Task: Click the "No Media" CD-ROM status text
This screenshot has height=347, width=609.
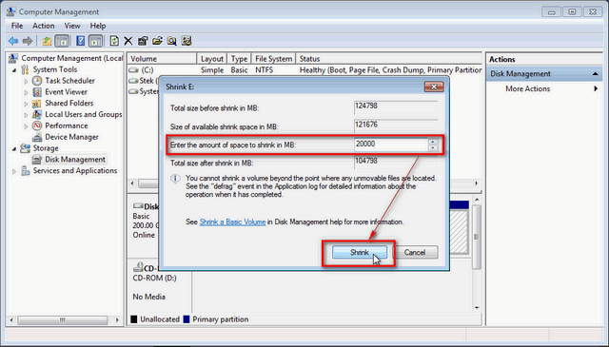Action: (148, 297)
